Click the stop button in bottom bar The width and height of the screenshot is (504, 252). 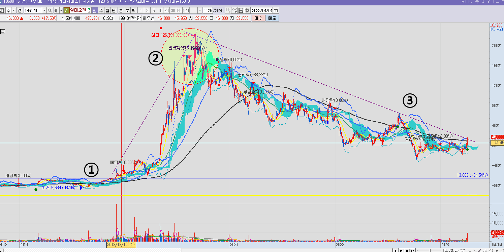407,251
